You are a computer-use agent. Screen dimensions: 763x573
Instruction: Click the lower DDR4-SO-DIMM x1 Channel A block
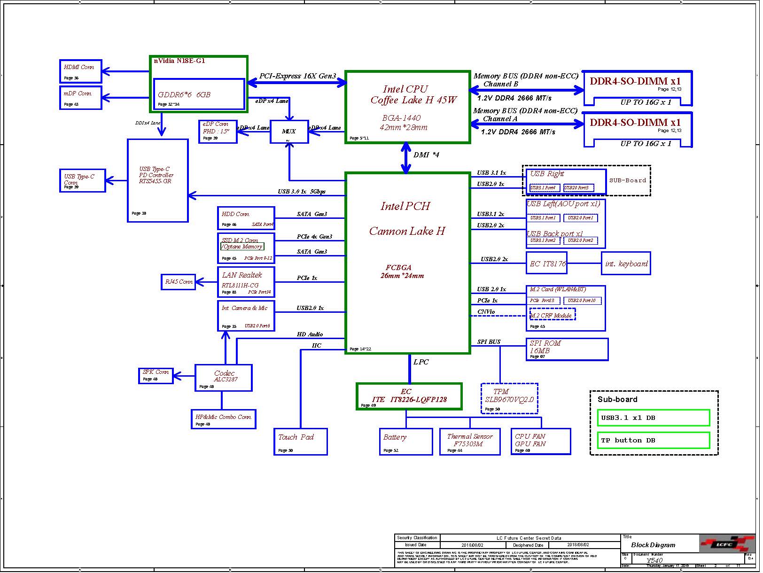tap(638, 131)
